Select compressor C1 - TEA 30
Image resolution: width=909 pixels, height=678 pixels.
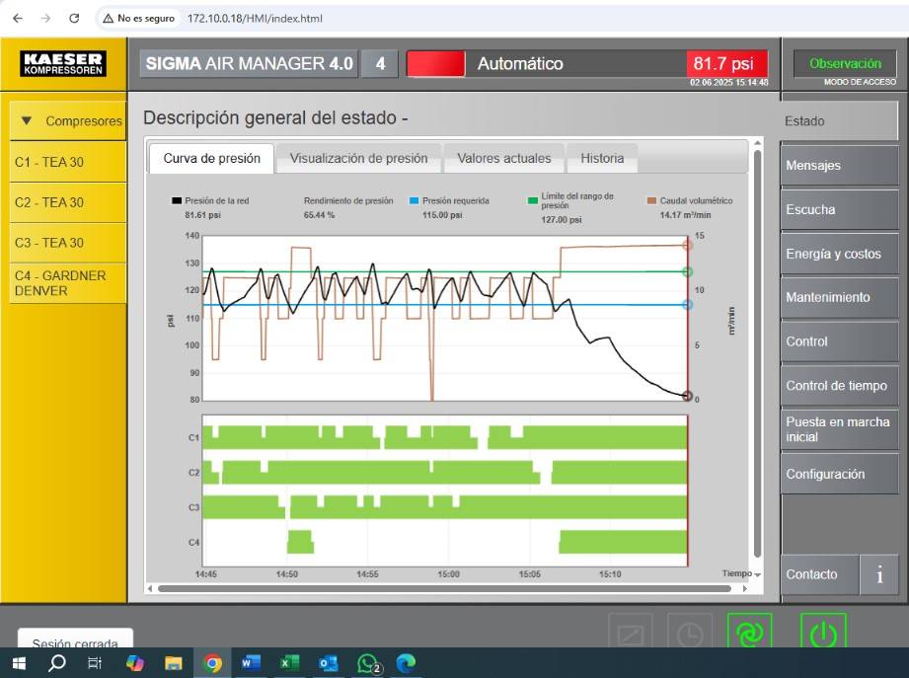coord(68,162)
